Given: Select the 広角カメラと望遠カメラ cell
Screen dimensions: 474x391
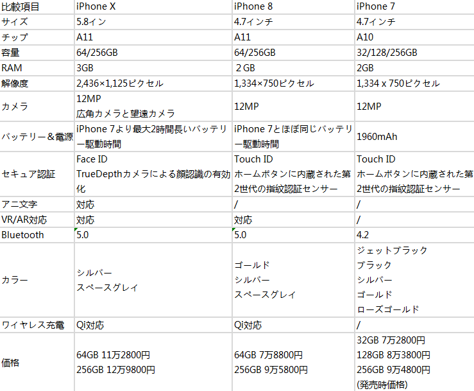Looking at the screenshot, I should click(x=153, y=106).
